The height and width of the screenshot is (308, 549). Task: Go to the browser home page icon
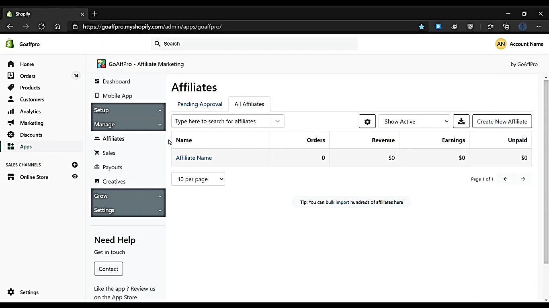57,26
